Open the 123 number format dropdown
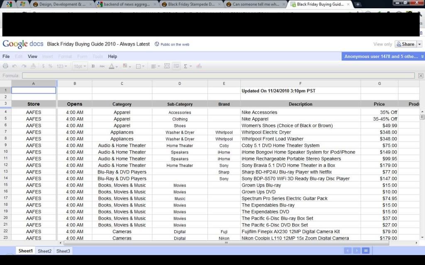Viewport: 425px width, 265px height. 61,66
